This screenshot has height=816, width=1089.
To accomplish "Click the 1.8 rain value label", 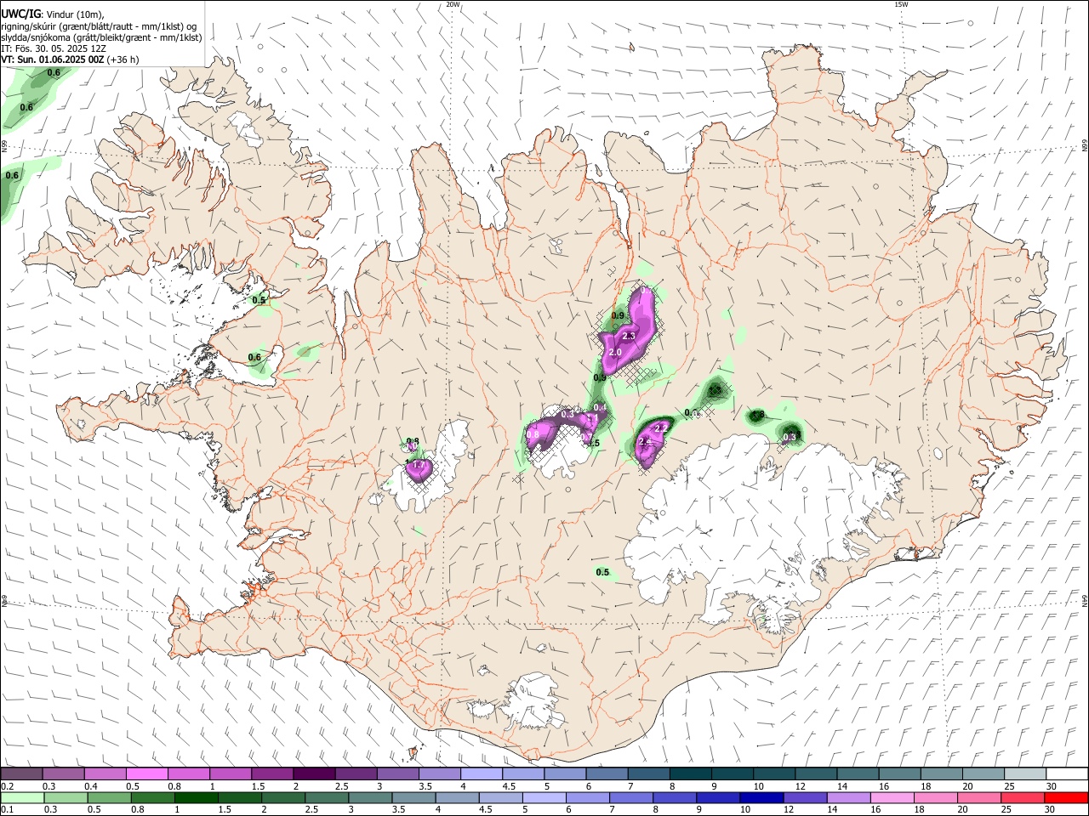I will pos(758,415).
